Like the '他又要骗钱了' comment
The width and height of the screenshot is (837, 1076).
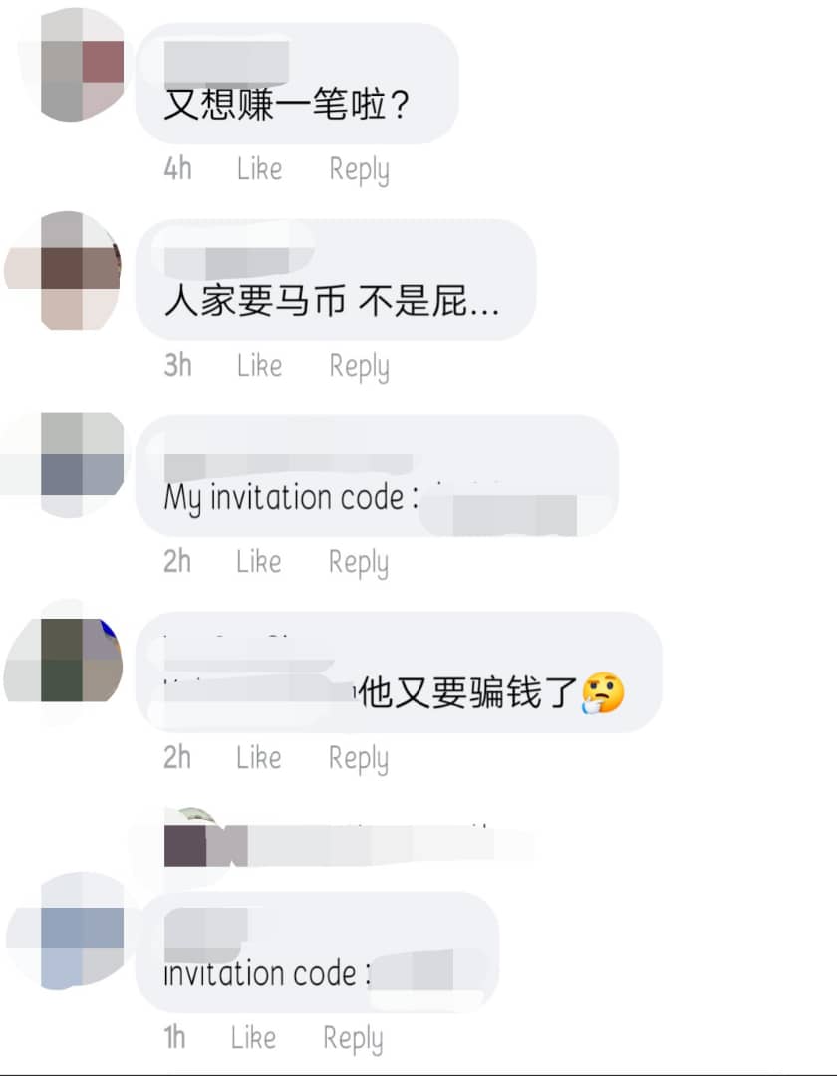tap(259, 757)
